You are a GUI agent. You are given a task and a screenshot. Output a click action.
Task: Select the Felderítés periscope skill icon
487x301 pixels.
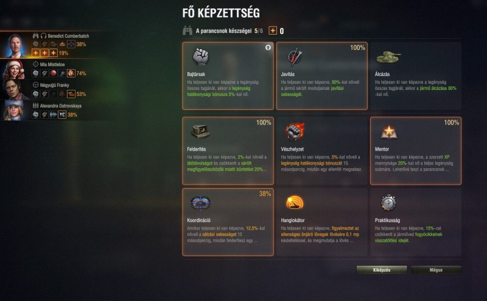point(200,131)
